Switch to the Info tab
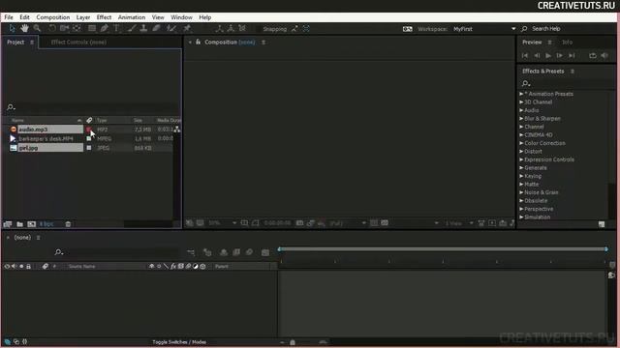This screenshot has height=348, width=620. (x=567, y=43)
